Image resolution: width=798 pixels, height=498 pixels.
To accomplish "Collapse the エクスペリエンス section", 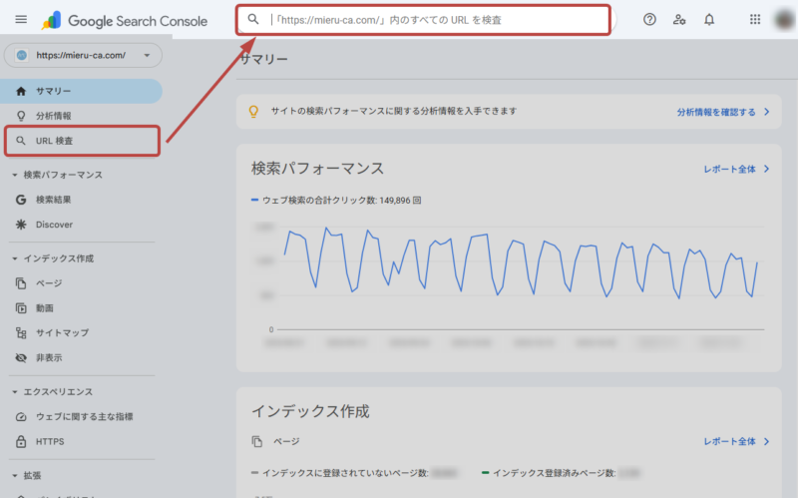I will point(14,392).
